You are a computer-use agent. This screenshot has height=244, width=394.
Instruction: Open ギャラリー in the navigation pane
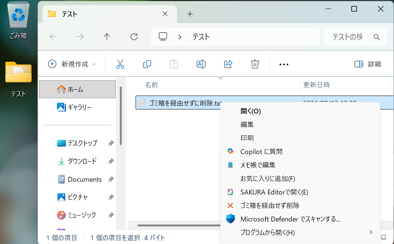click(78, 107)
